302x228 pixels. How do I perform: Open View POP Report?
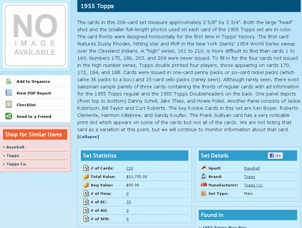tap(34, 93)
